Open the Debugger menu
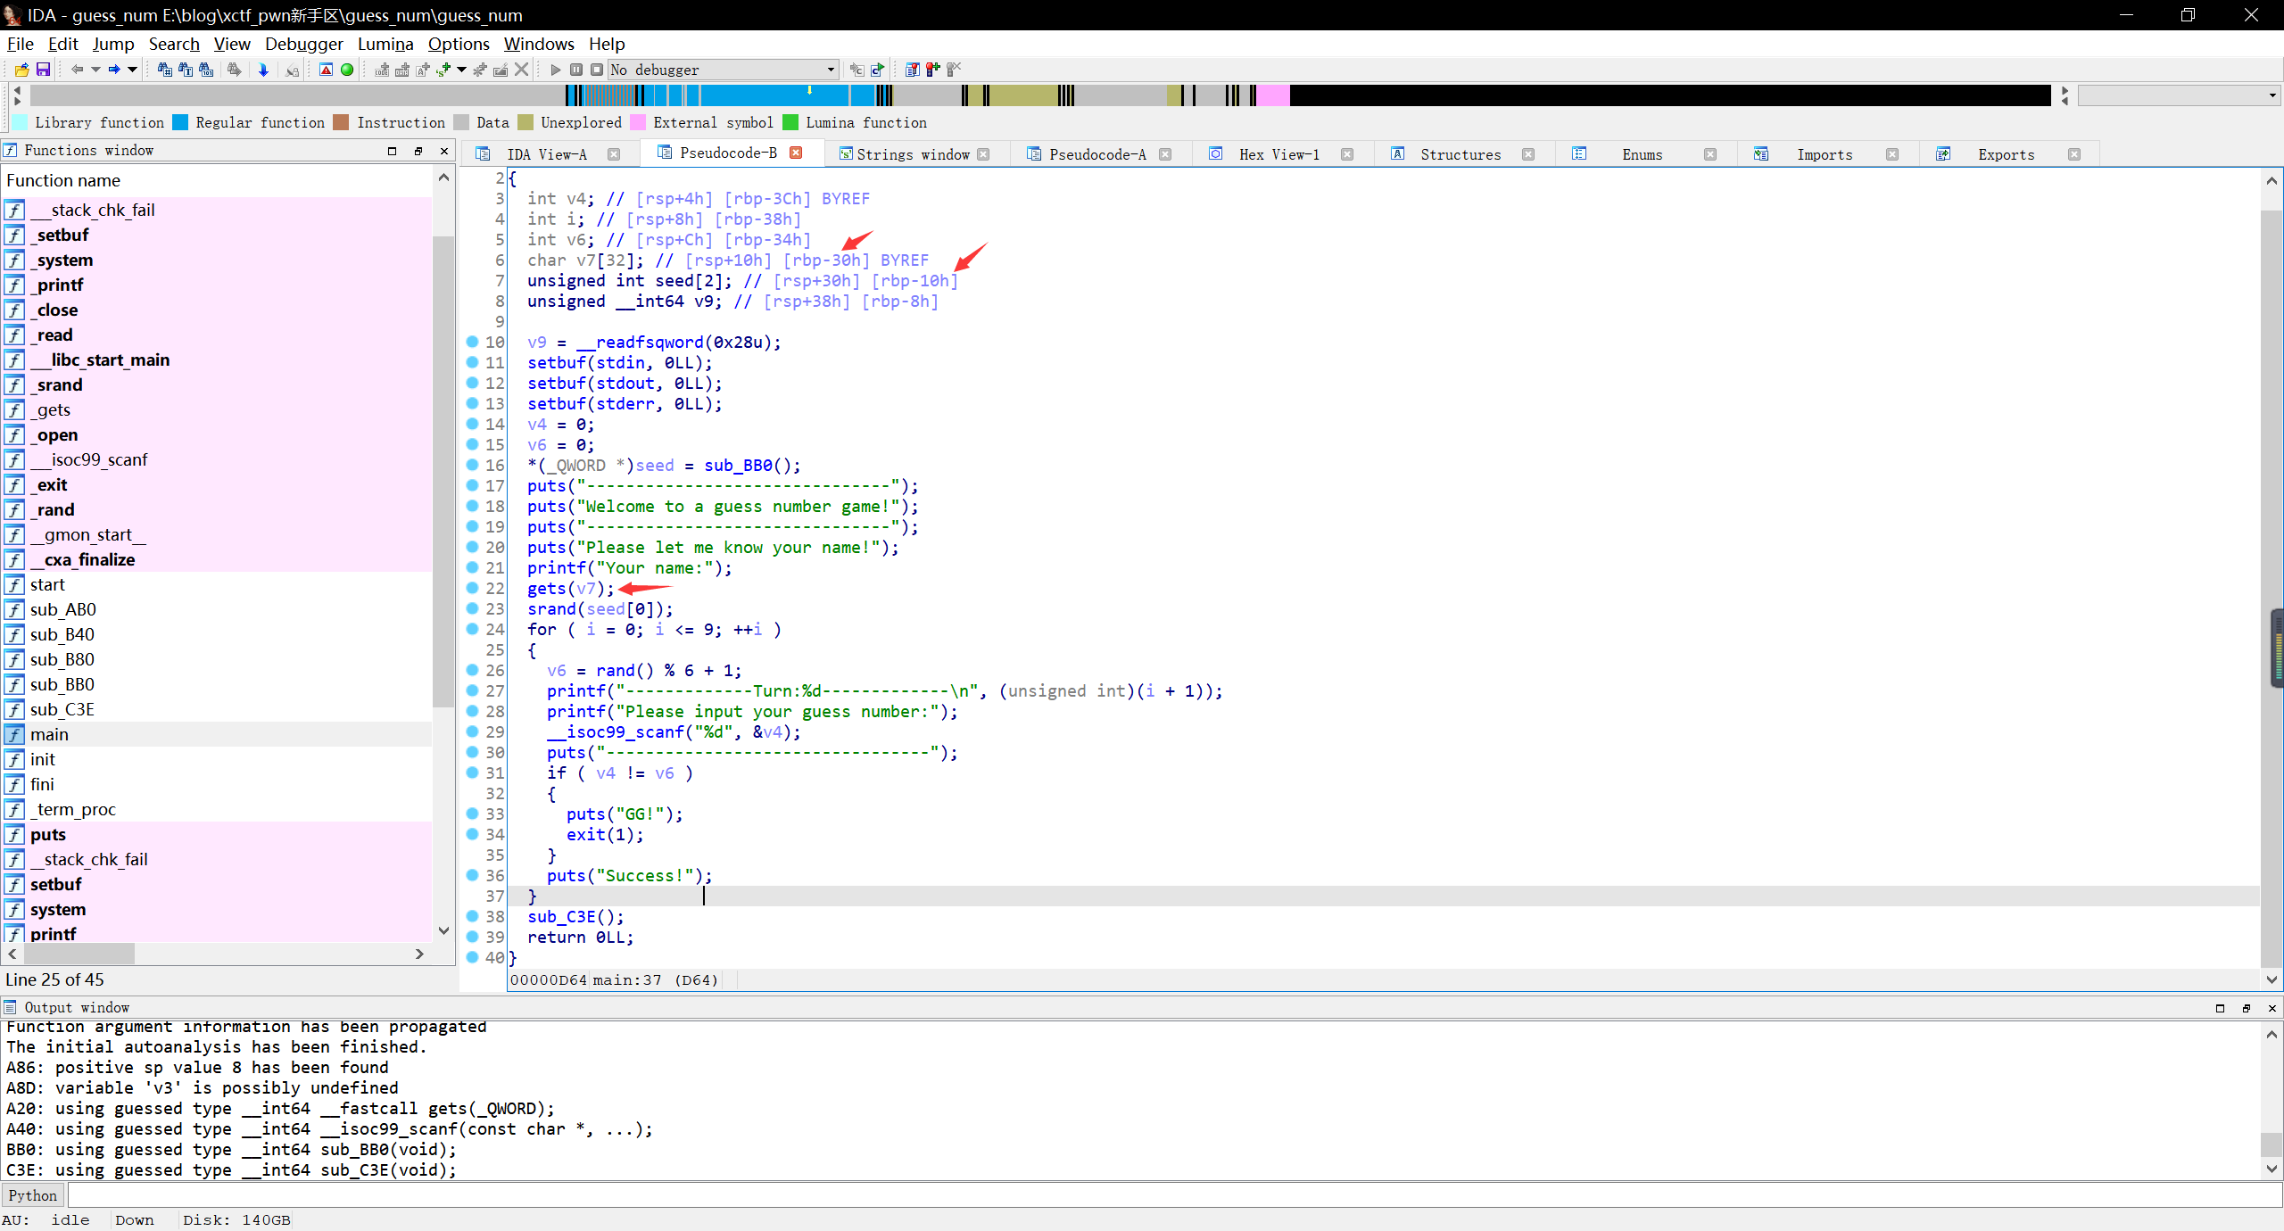Viewport: 2284px width, 1231px height. tap(303, 44)
